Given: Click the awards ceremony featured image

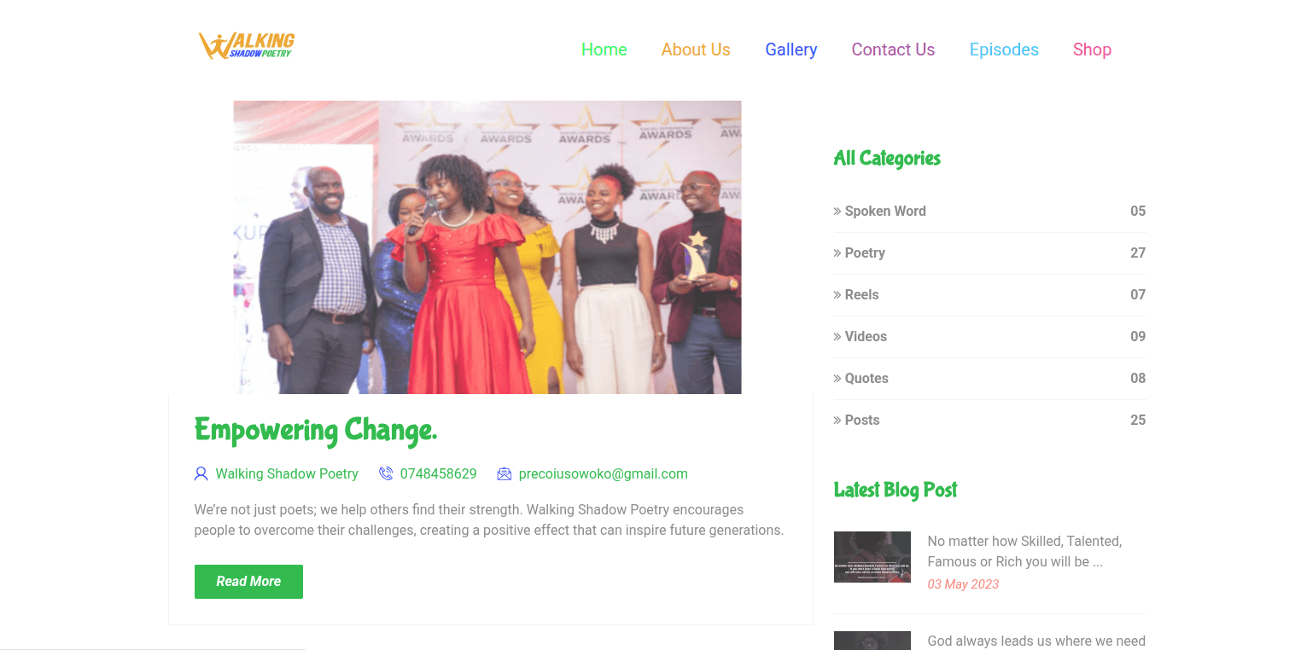Looking at the screenshot, I should point(487,247).
